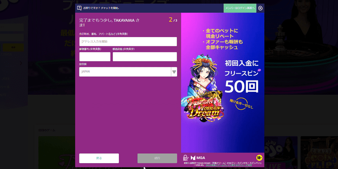Click the 50回 free spins text
Viewport: 338px width, 169px height.
[241, 87]
